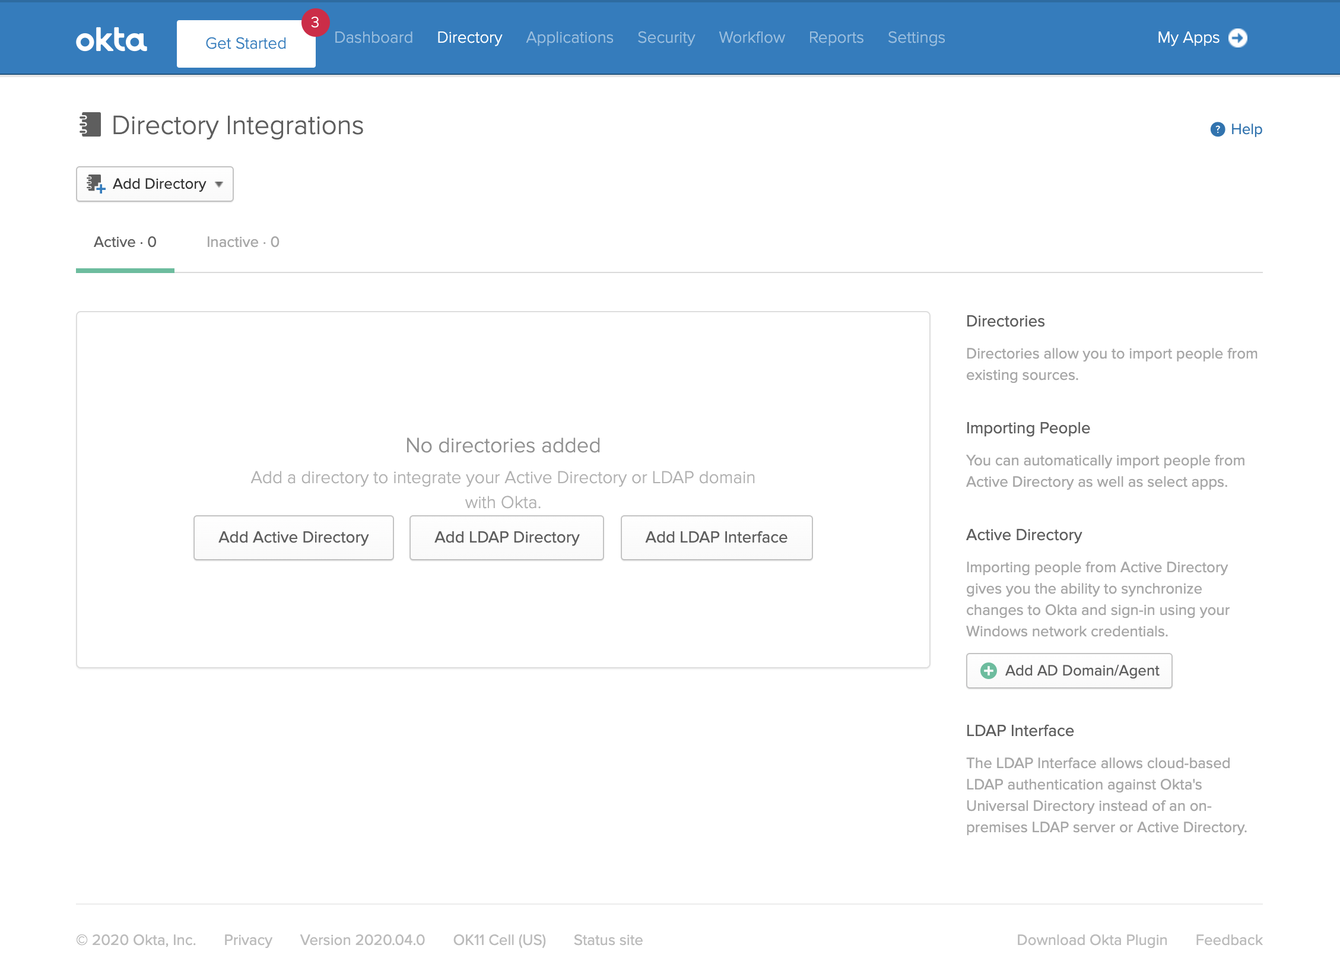Click the '© 2020 Okta, Inc.' footer text
The width and height of the screenshot is (1340, 964).
pos(136,940)
